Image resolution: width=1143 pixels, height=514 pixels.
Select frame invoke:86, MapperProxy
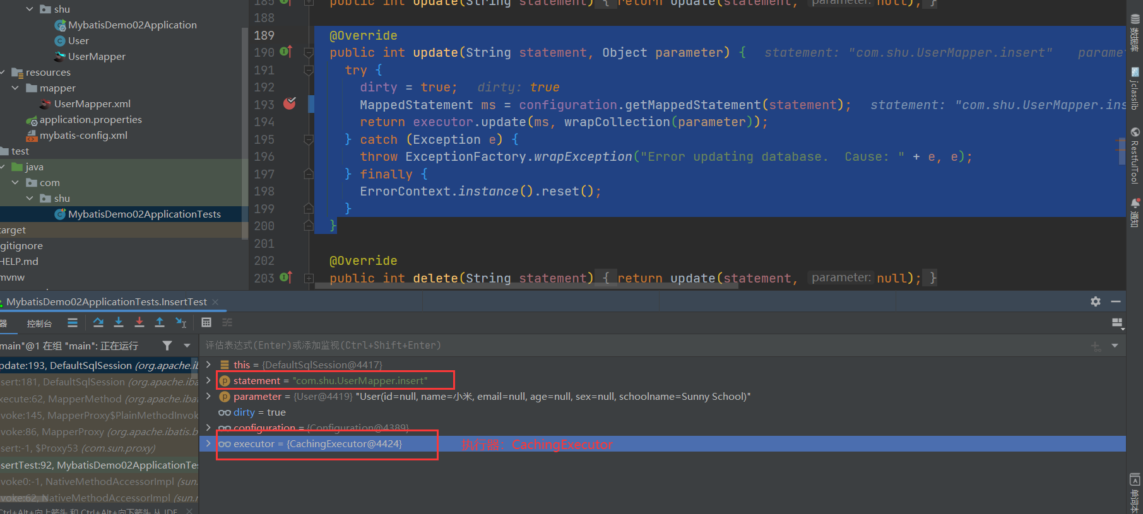(99, 431)
